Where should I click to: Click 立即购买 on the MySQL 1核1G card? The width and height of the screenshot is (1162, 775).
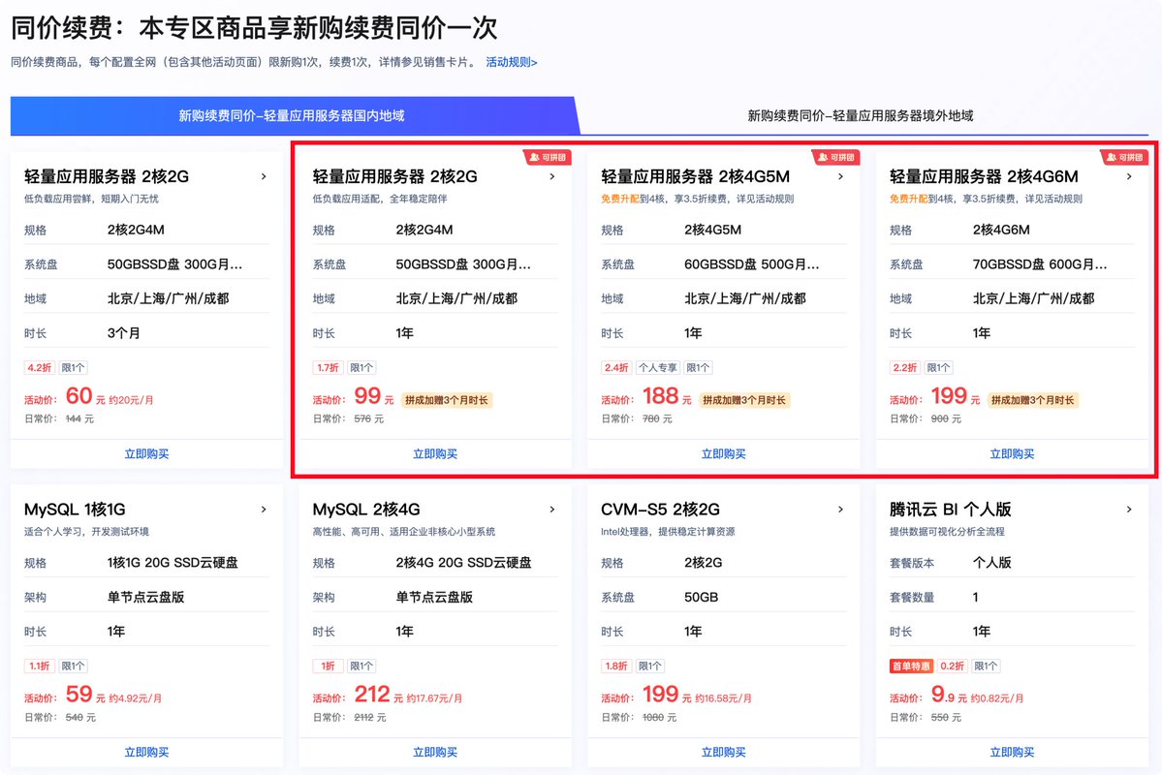click(146, 752)
